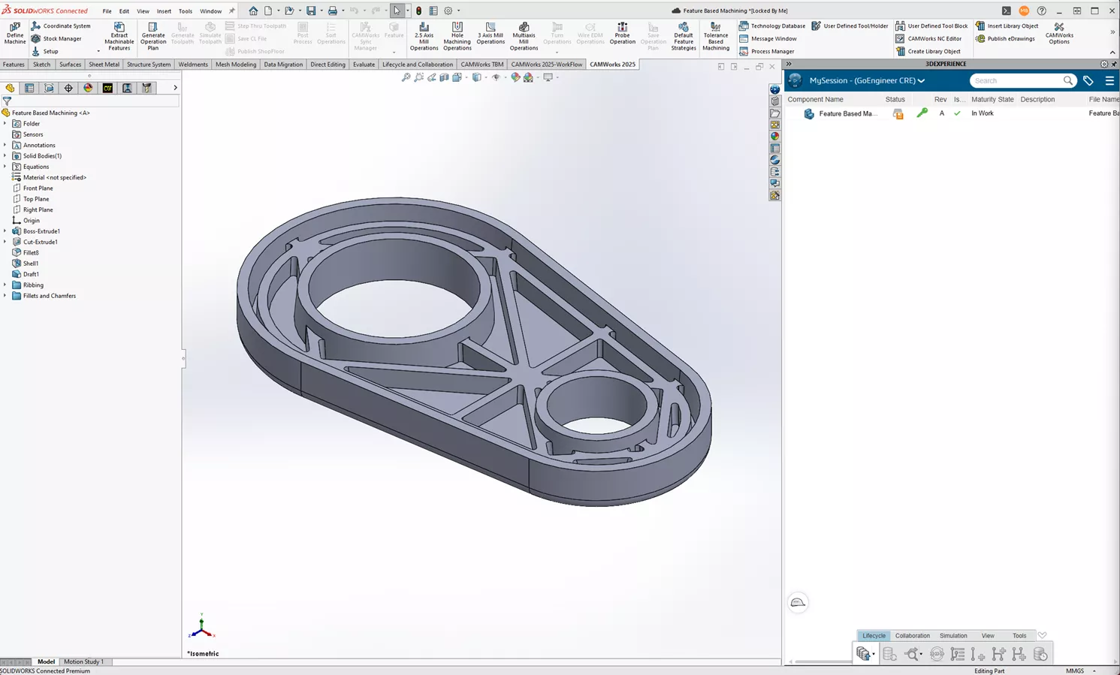Image resolution: width=1120 pixels, height=675 pixels.
Task: Select the Coordinate System command
Action: tap(61, 26)
